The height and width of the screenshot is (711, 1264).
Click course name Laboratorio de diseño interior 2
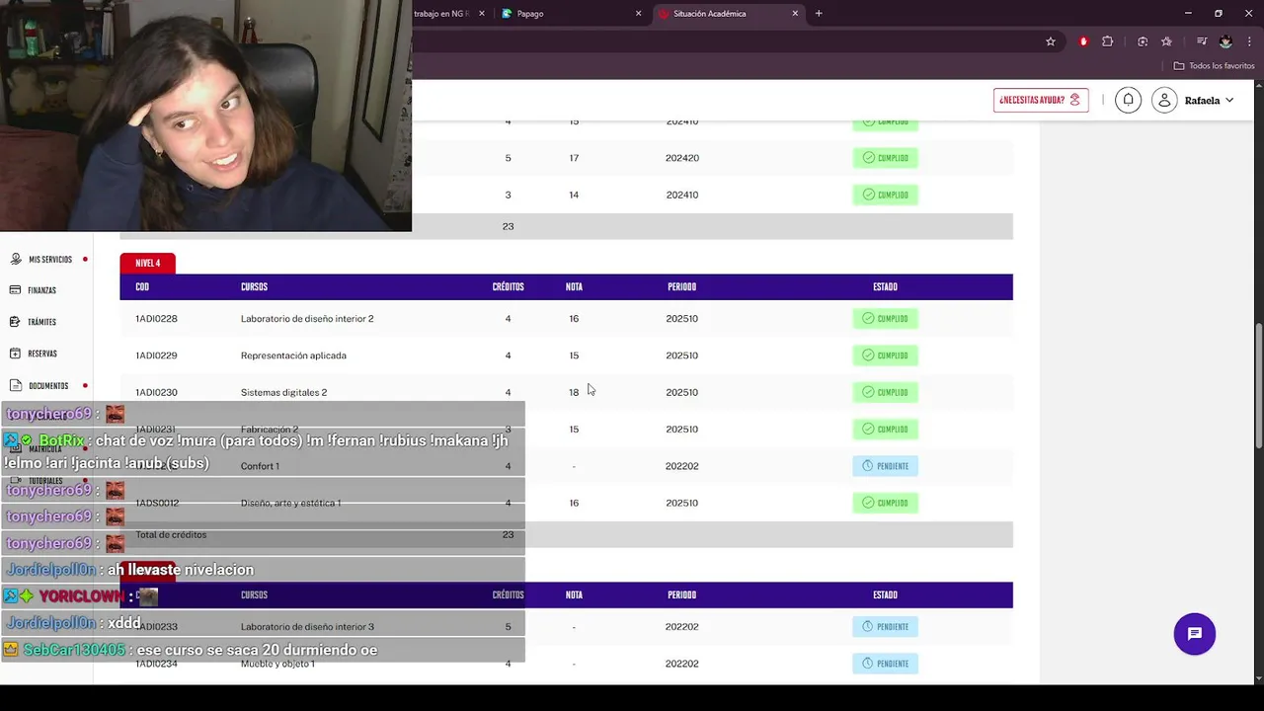(x=307, y=319)
